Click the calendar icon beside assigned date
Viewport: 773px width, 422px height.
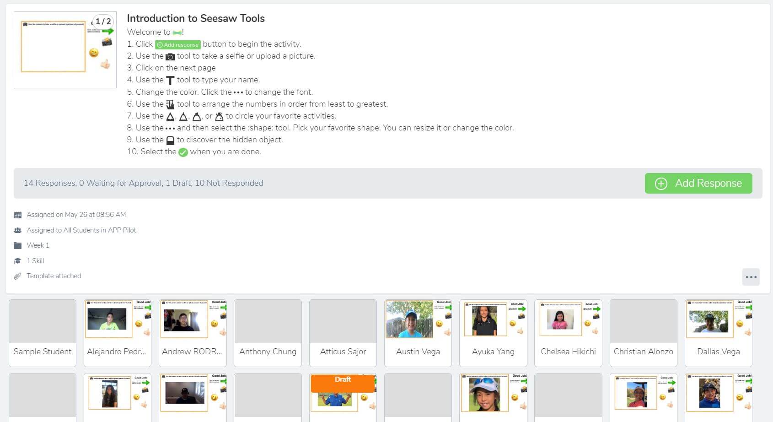click(x=18, y=215)
